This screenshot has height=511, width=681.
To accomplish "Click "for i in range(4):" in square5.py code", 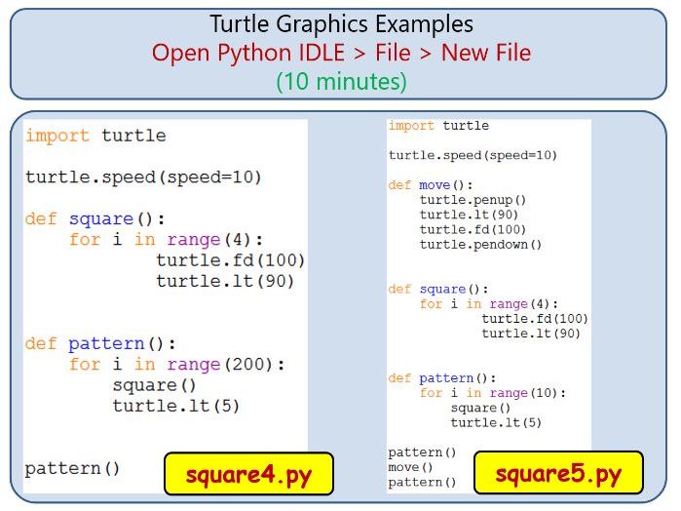I will 489,304.
